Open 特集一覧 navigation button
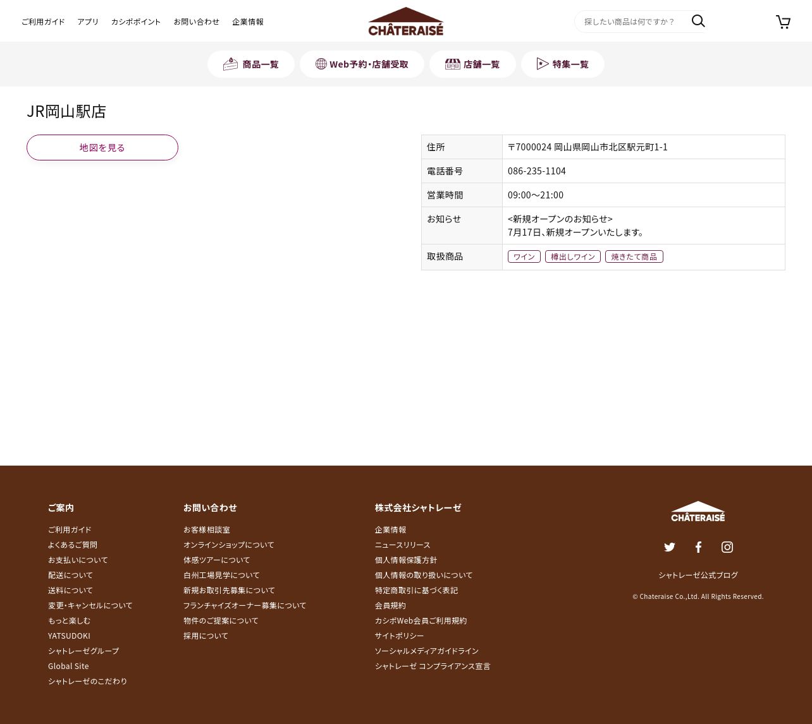The width and height of the screenshot is (812, 724). 562,64
